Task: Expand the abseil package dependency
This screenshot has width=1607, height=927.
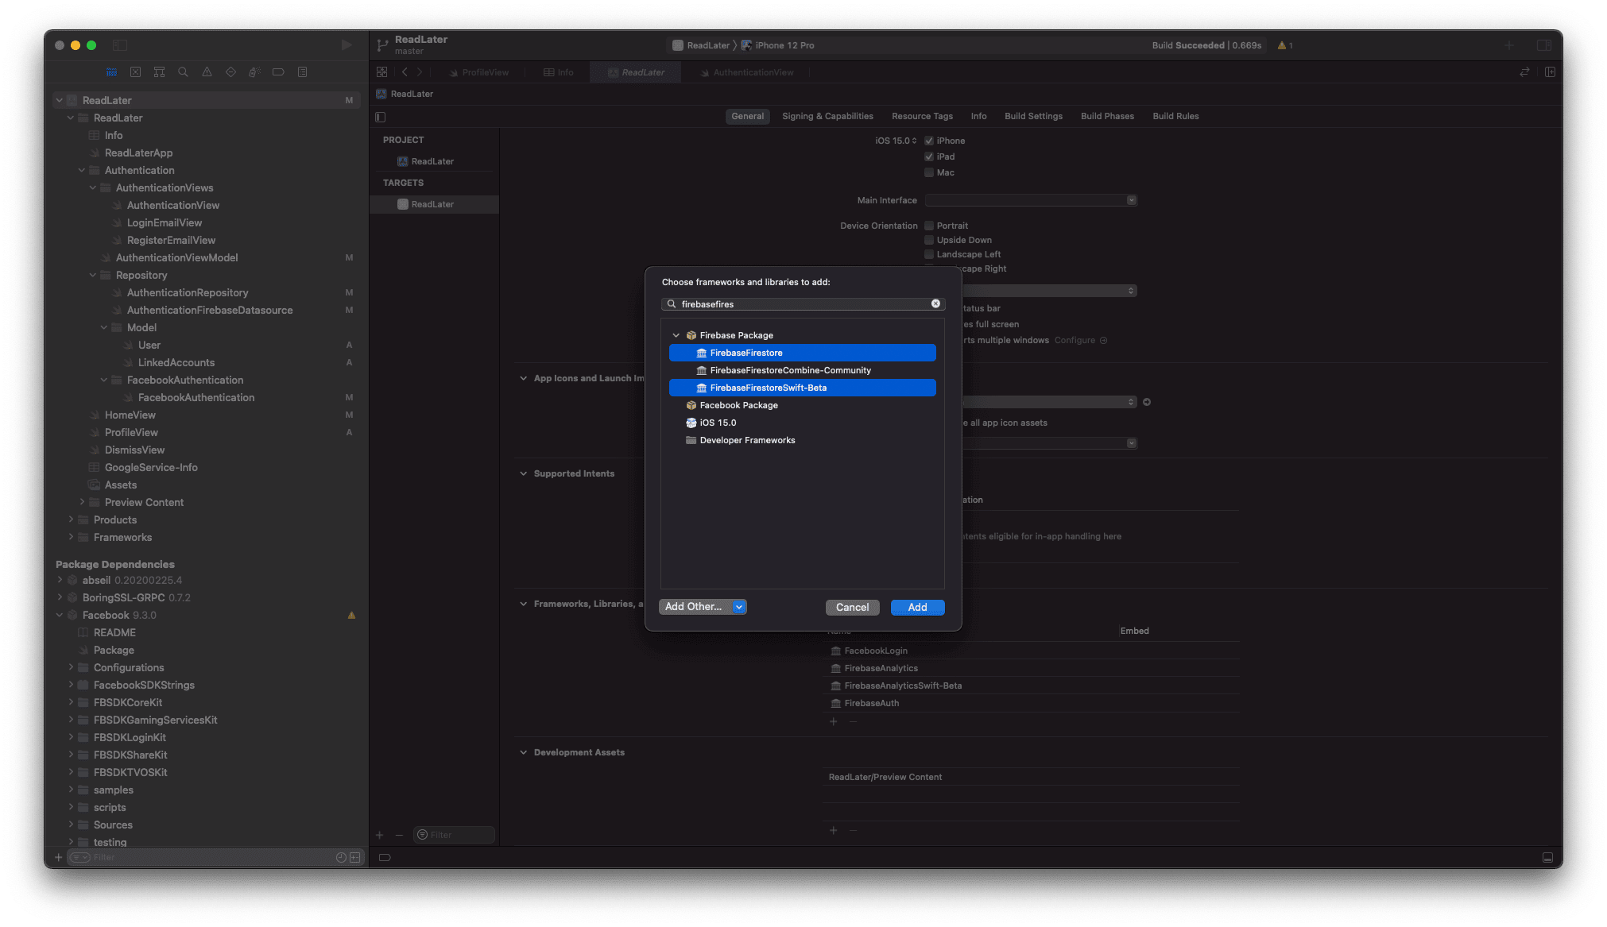Action: tap(60, 580)
